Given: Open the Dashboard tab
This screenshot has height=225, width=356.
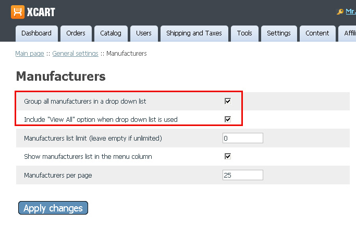Looking at the screenshot, I should pos(36,33).
